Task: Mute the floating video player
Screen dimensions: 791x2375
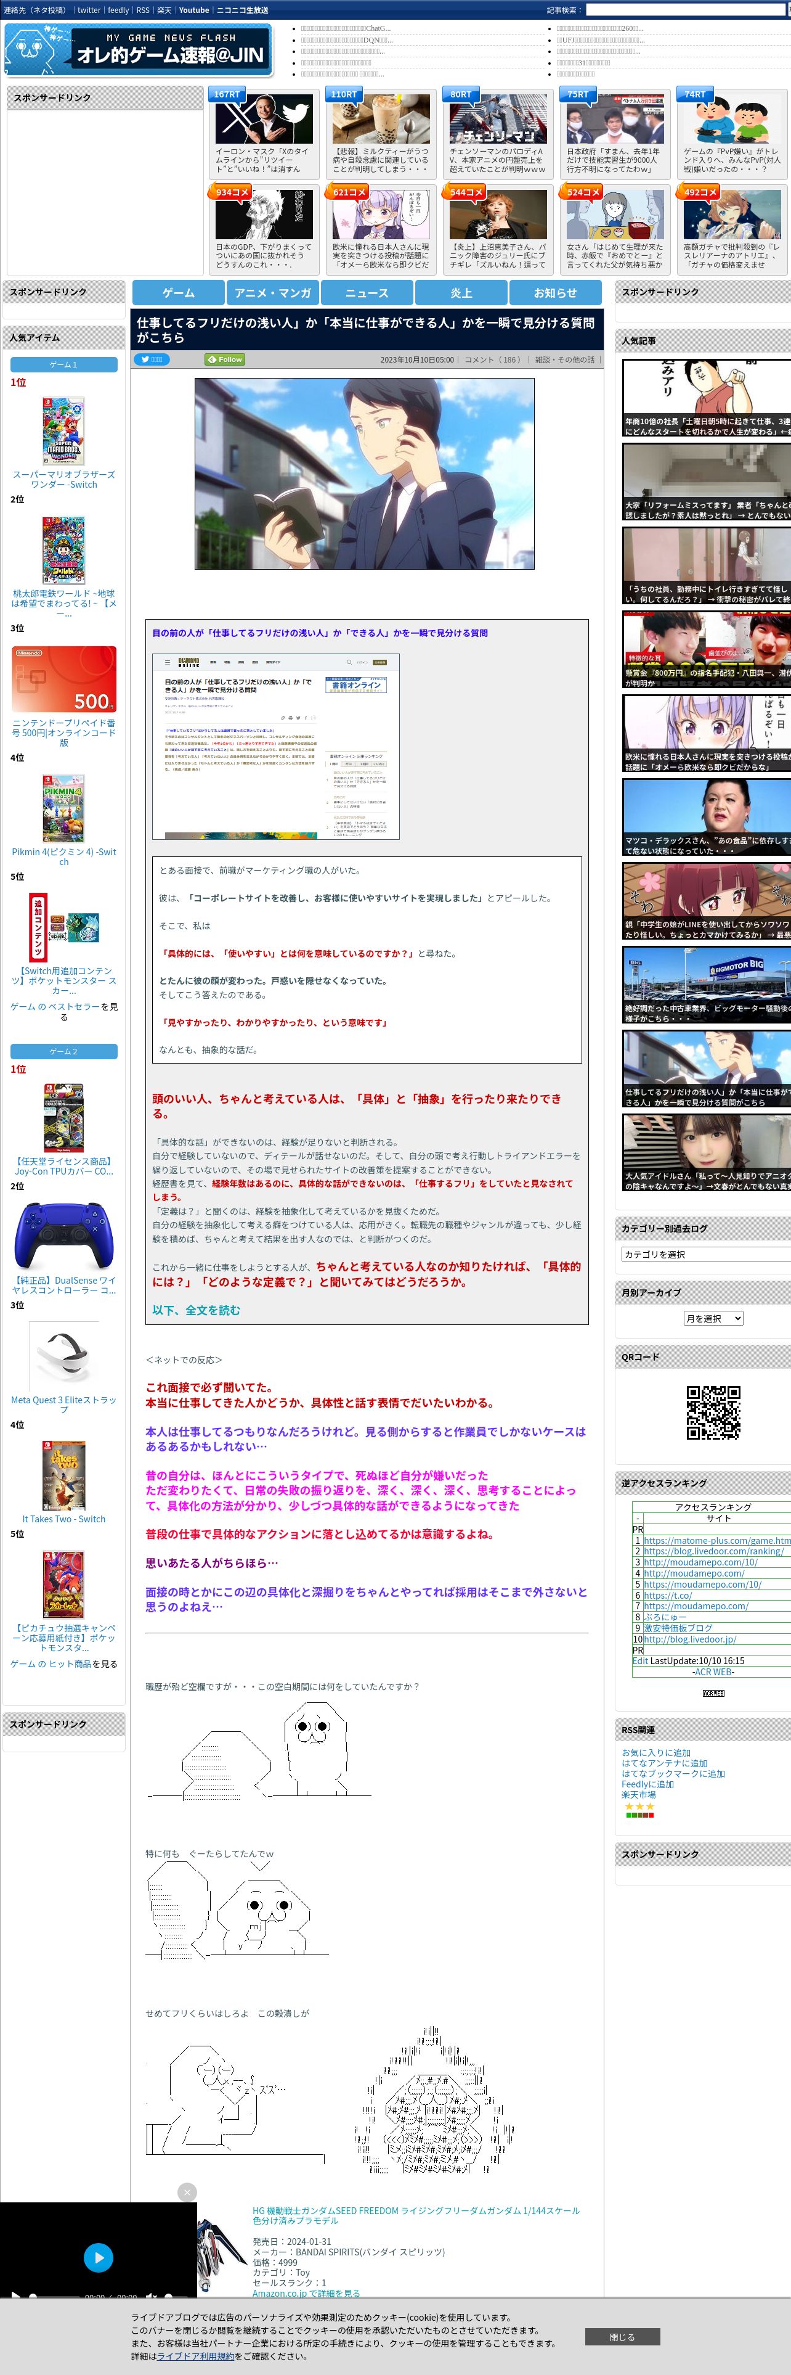Action: [x=151, y=2295]
